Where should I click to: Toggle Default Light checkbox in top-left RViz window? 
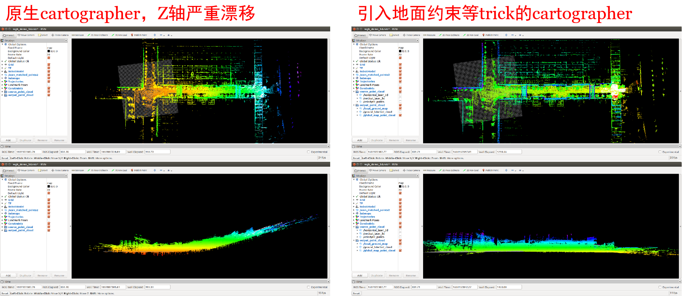pos(49,58)
